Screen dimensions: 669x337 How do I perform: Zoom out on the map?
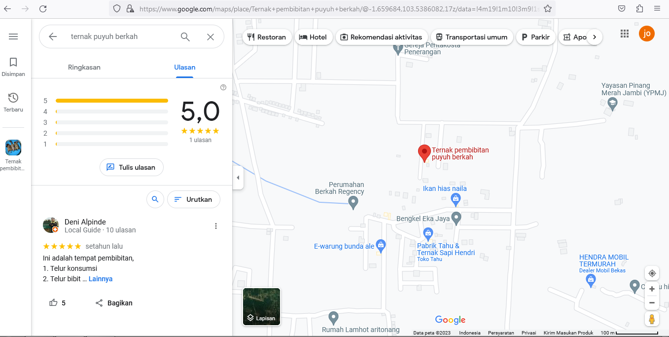652,302
